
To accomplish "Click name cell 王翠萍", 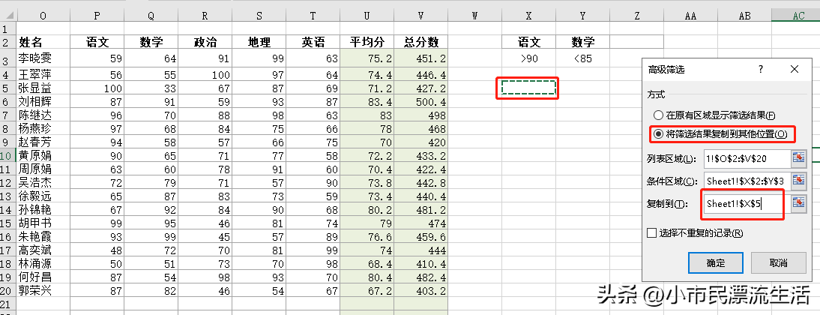I will point(43,75).
